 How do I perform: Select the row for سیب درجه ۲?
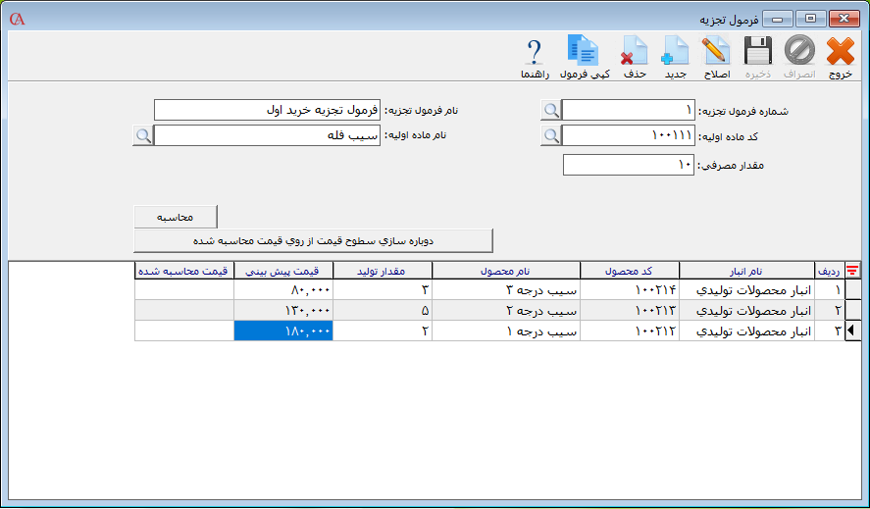pos(505,311)
